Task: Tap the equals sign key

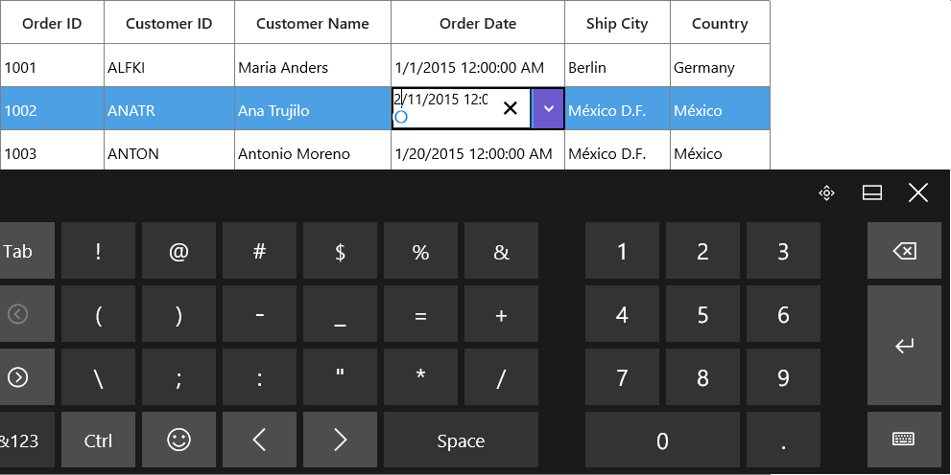Action: coord(421,314)
